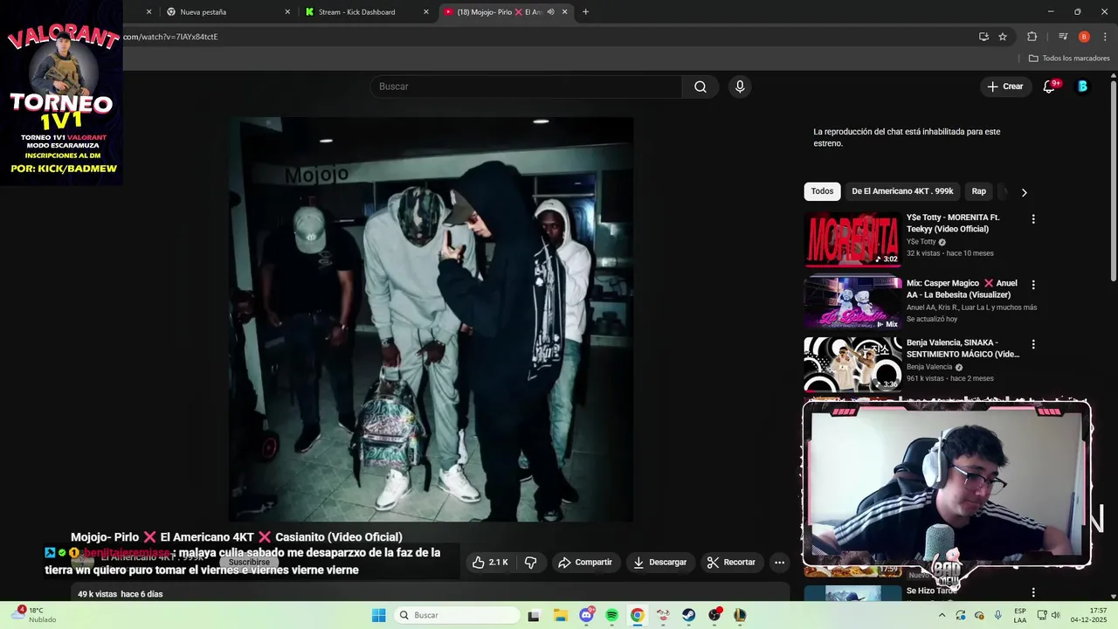This screenshot has width=1118, height=629.
Task: Select the Rap filter chip
Action: 979,191
